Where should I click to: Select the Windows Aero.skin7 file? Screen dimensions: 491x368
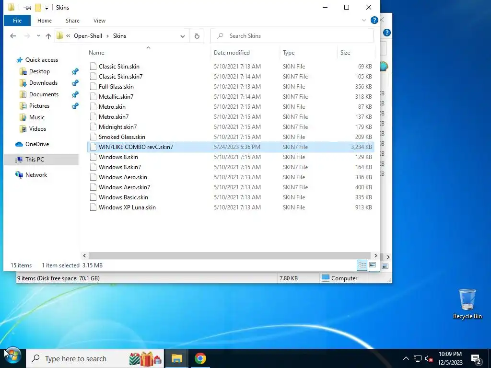[231, 187]
